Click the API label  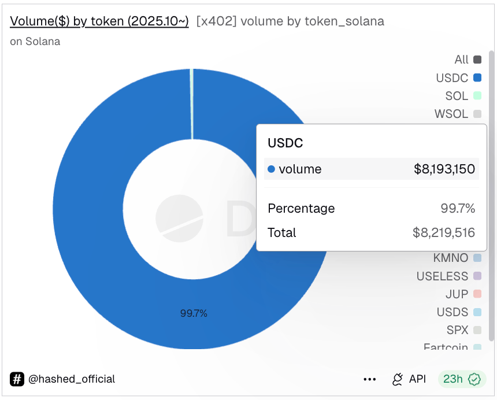[x=417, y=379]
